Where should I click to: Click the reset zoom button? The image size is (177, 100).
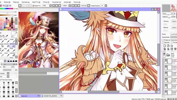tap(59, 6)
